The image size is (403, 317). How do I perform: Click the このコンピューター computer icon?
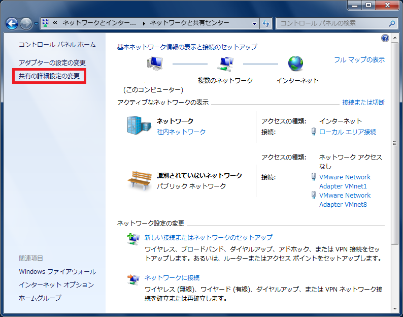154,64
